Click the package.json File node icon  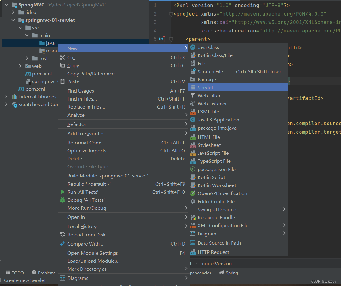[x=193, y=169]
